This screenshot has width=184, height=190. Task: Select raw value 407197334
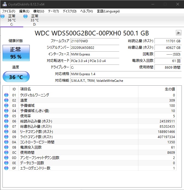[166, 137]
